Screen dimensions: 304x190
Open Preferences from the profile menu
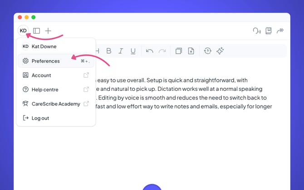(x=45, y=61)
